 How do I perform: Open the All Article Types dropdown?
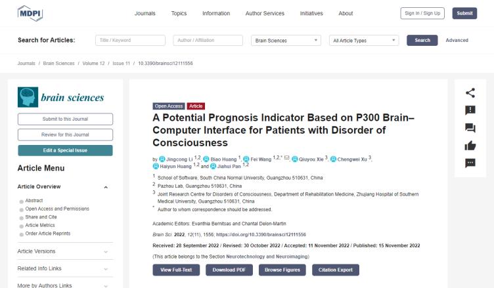tap(364, 40)
